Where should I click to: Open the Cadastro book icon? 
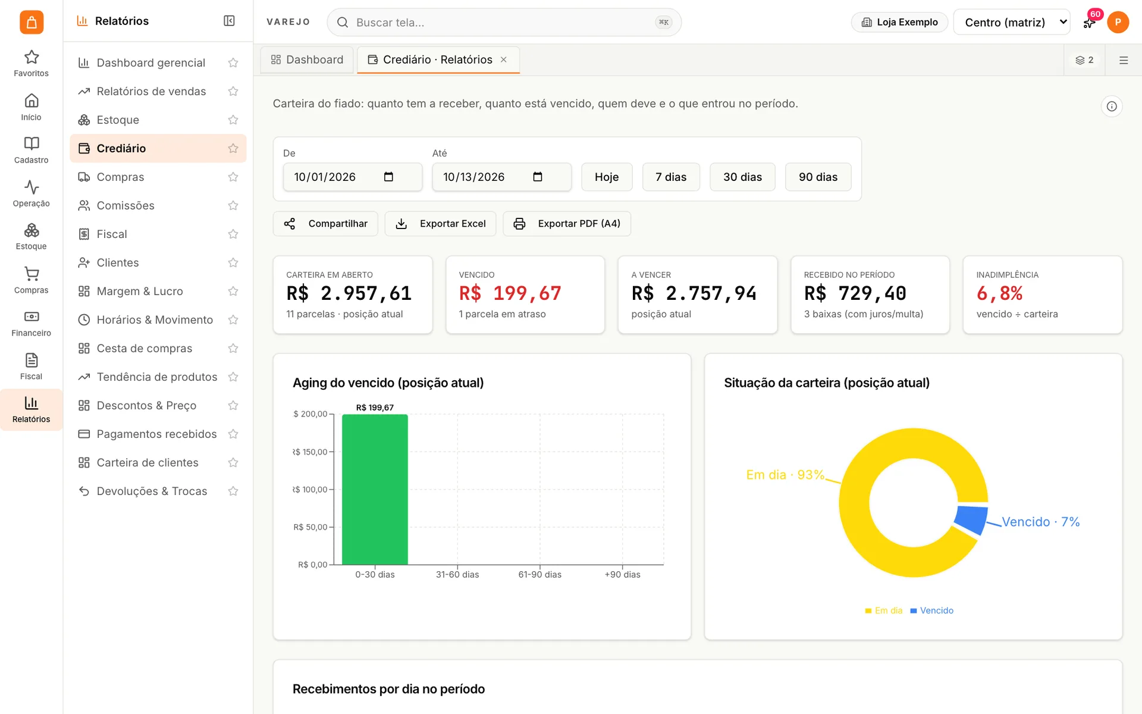tap(31, 150)
